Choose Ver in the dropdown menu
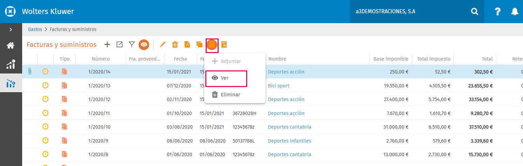 (235, 78)
